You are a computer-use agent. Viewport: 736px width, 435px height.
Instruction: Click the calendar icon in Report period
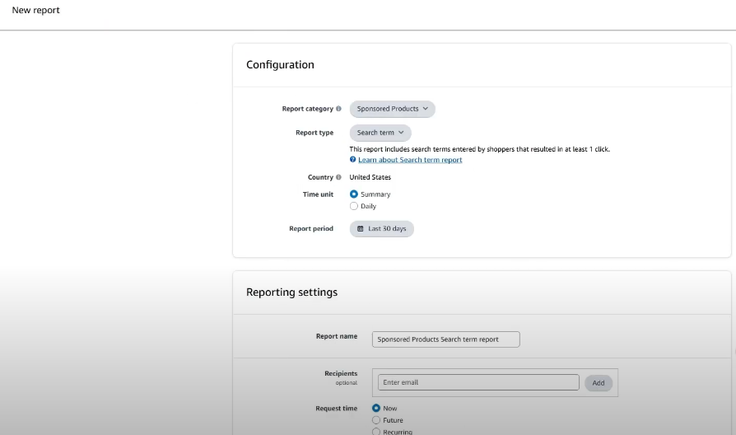click(x=360, y=229)
